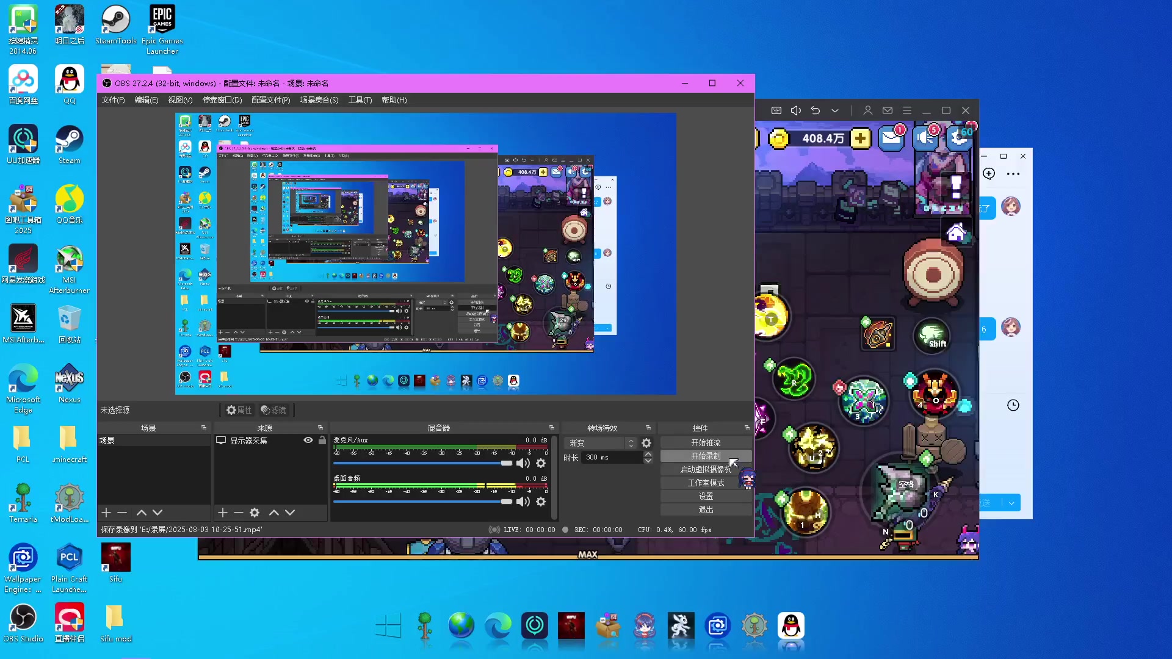Screen dimensions: 1172x659
Task: Remove the selected scene with the minus icon
Action: (x=122, y=513)
